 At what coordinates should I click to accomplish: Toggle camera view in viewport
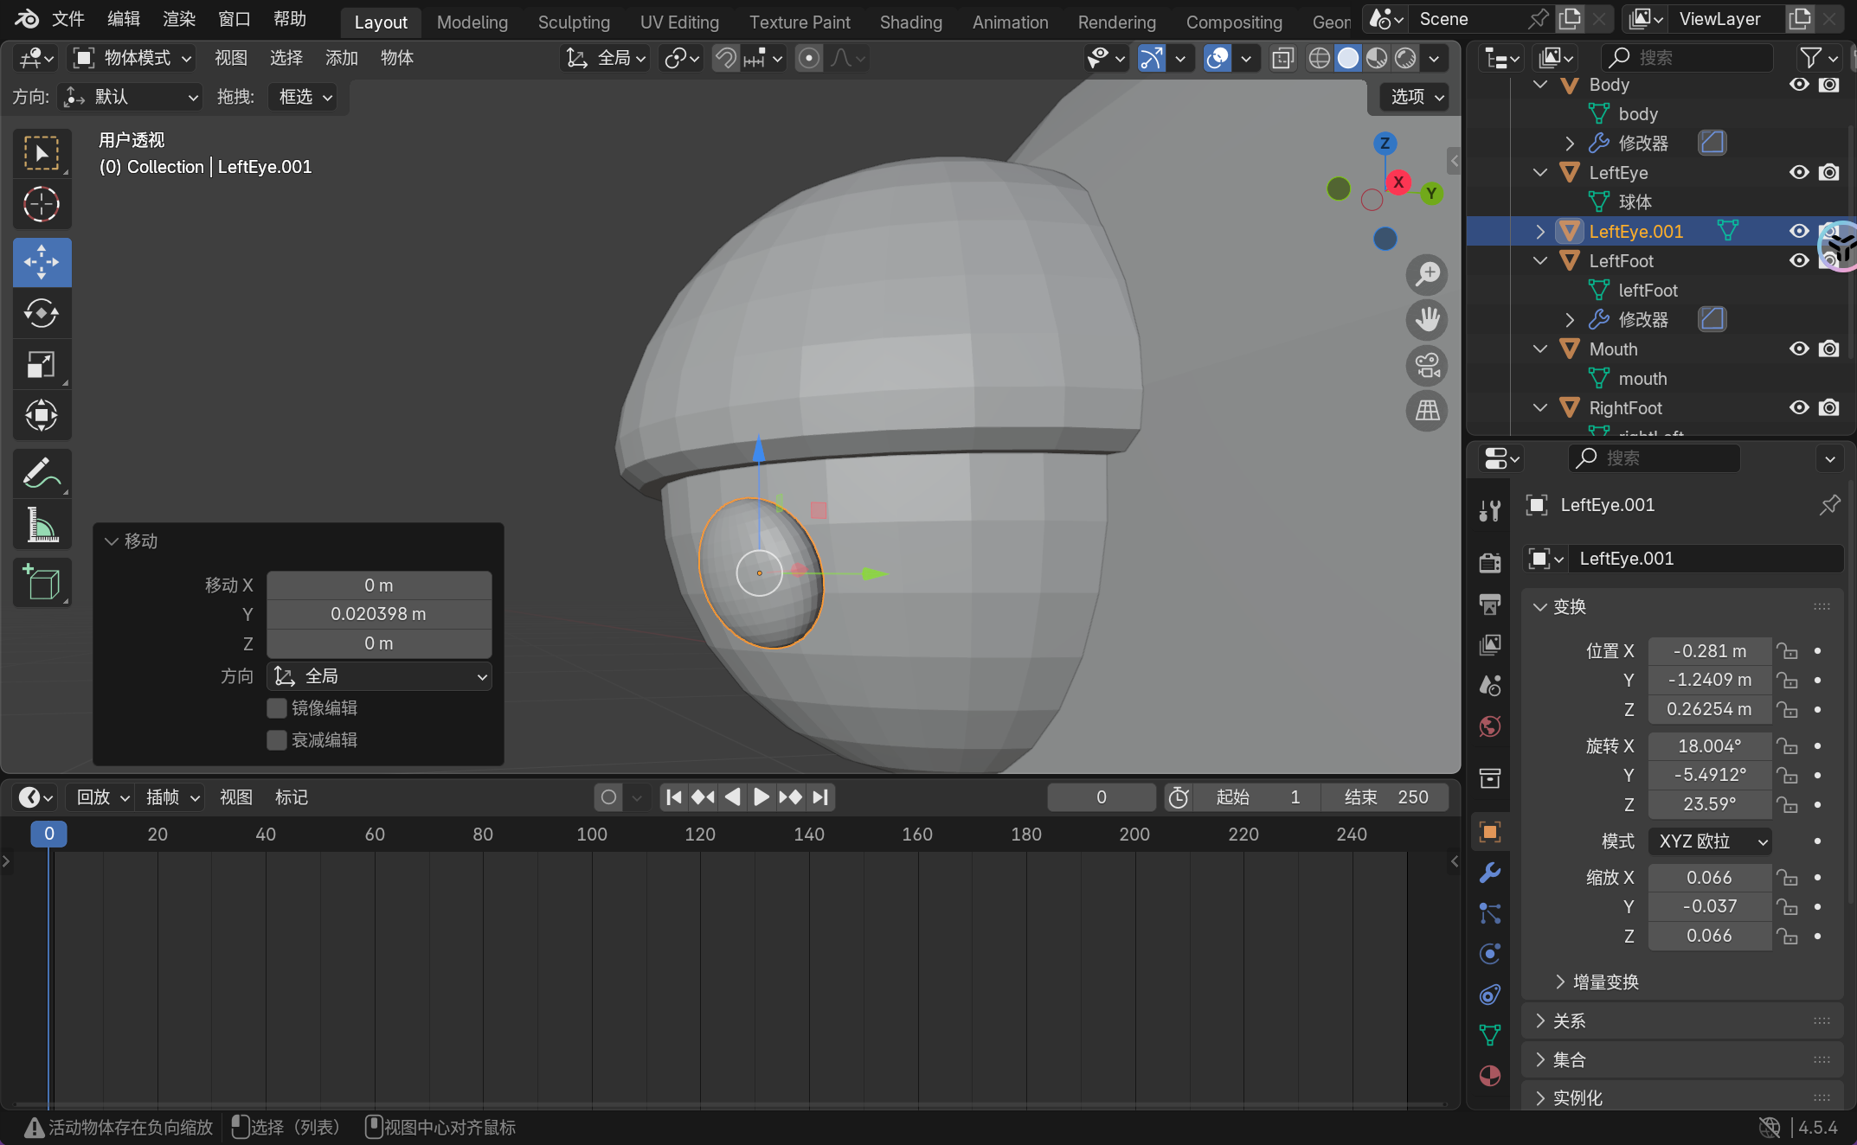click(1427, 365)
